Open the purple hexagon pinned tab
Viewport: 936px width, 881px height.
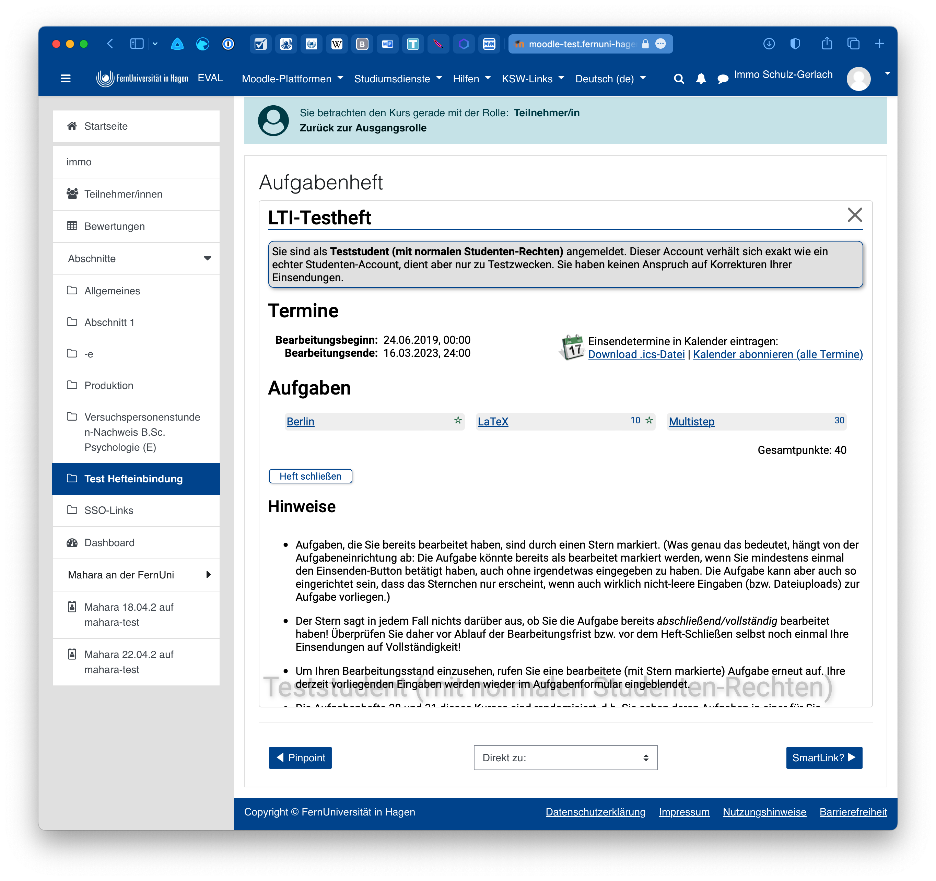[x=464, y=44]
